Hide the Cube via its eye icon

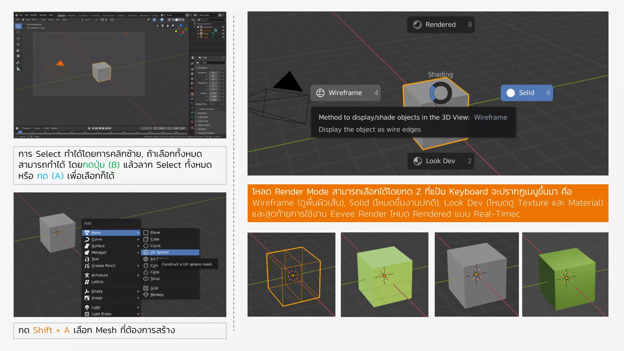point(223,34)
